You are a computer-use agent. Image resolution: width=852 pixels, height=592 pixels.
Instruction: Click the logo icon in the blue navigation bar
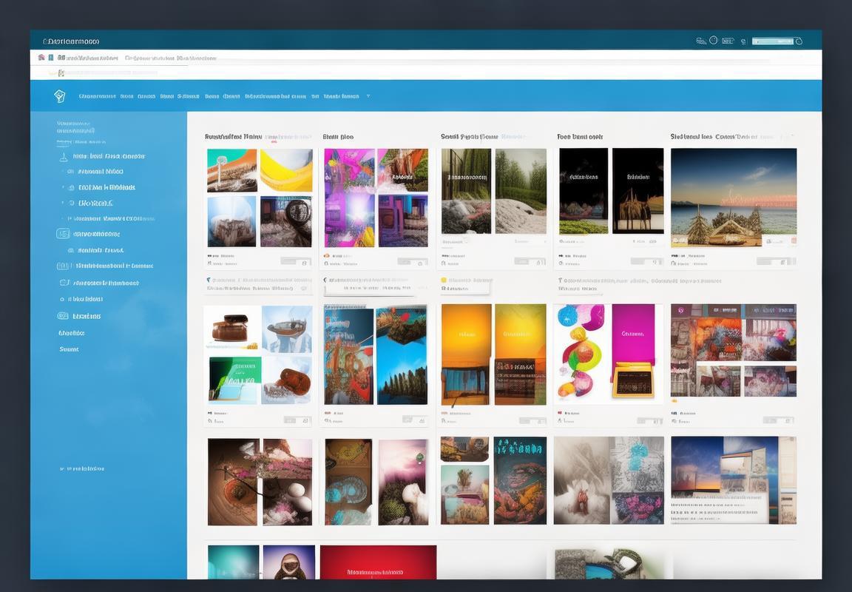[60, 96]
